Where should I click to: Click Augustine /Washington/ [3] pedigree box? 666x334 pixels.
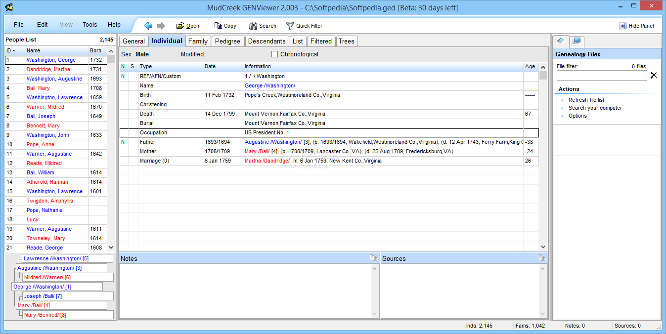(x=61, y=268)
